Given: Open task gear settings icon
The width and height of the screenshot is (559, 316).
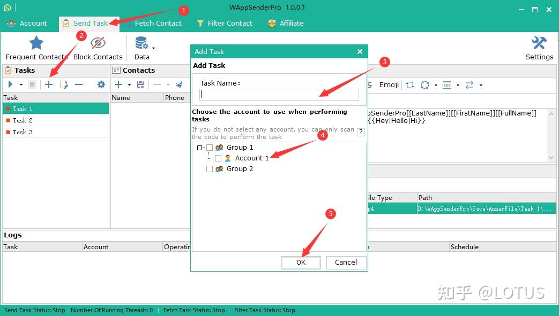Looking at the screenshot, I should click(x=101, y=84).
